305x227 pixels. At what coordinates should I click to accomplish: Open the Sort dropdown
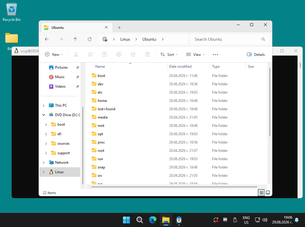tap(169, 54)
